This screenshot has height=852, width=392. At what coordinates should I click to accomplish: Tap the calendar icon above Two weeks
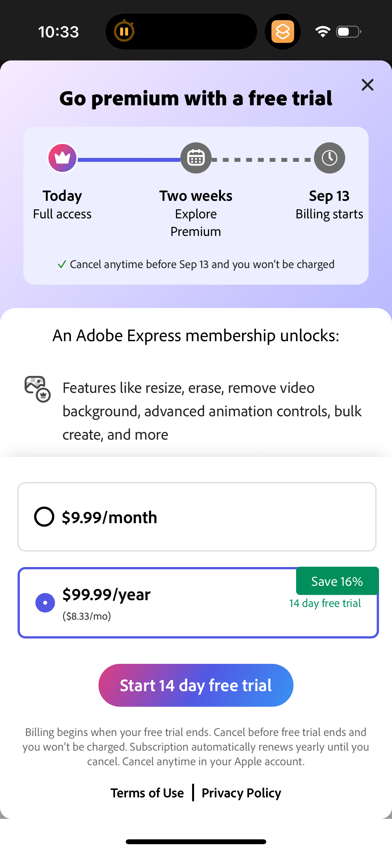coord(196,158)
